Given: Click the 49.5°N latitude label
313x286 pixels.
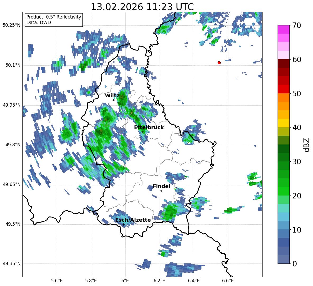Looking at the screenshot, I should [x=13, y=224].
